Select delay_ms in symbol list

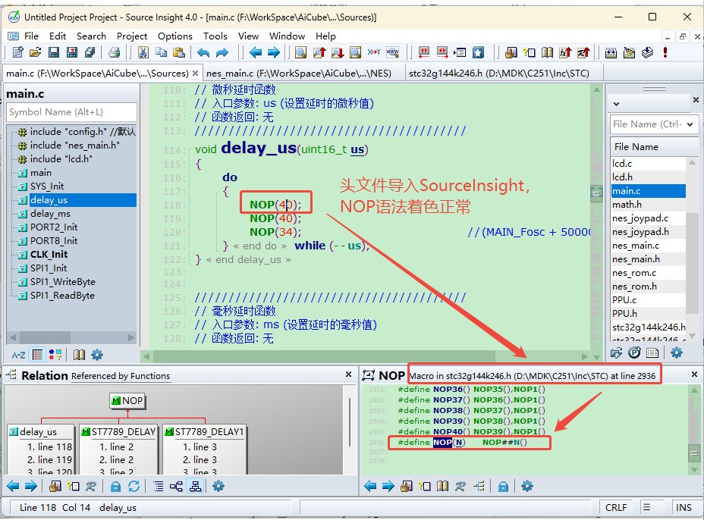(50, 214)
